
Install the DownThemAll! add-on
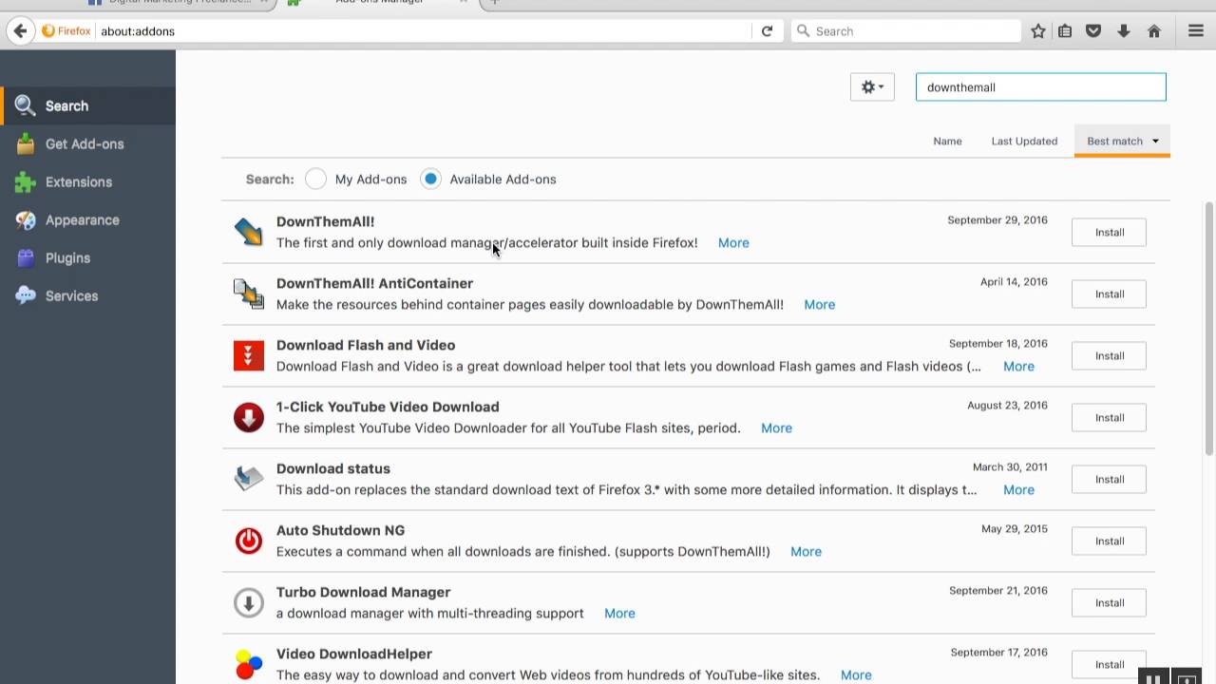(1109, 232)
